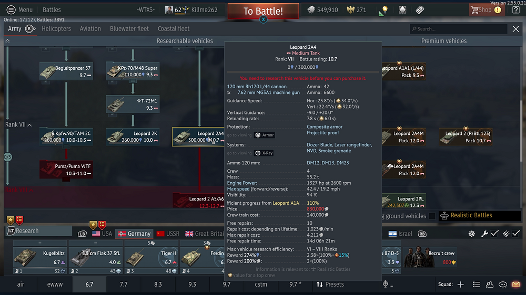Open the Killme262 player profile
Screen dimensions: 526x295
click(x=204, y=9)
